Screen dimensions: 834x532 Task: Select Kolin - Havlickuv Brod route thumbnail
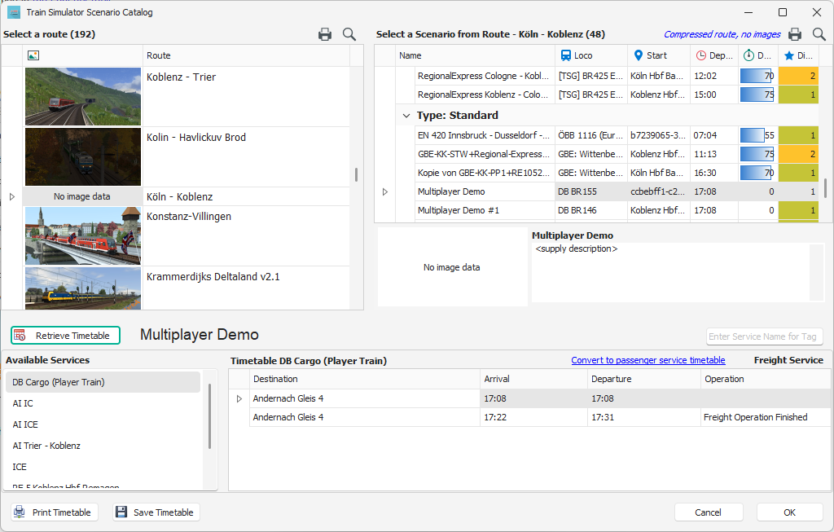(x=83, y=156)
